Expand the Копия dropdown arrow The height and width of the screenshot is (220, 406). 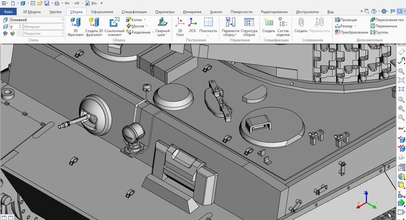145,19
